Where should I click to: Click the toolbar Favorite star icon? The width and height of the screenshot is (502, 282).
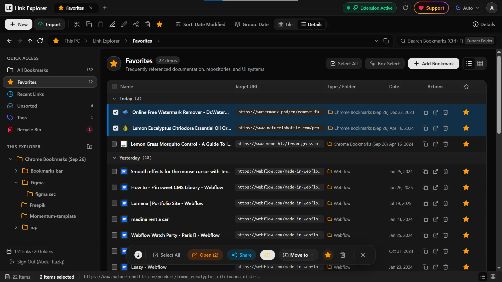159,24
